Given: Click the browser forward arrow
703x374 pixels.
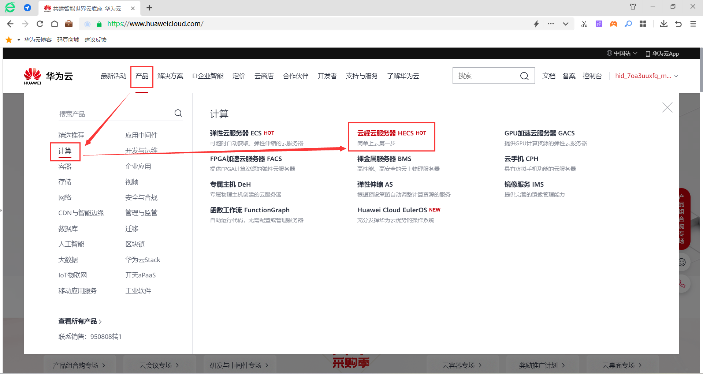Looking at the screenshot, I should click(25, 24).
